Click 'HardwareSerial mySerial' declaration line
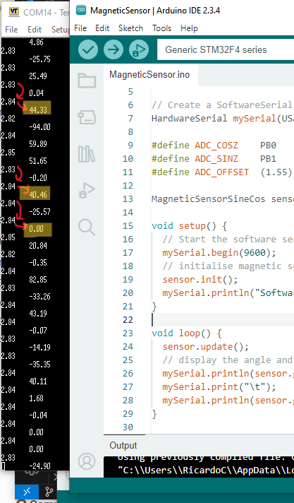The height and width of the screenshot is (503, 294). click(x=223, y=119)
